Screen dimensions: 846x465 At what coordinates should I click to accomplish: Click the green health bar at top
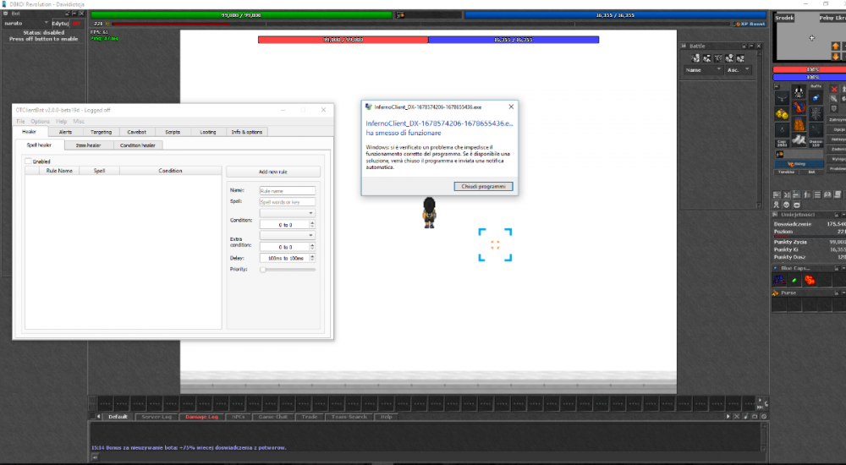tap(241, 15)
